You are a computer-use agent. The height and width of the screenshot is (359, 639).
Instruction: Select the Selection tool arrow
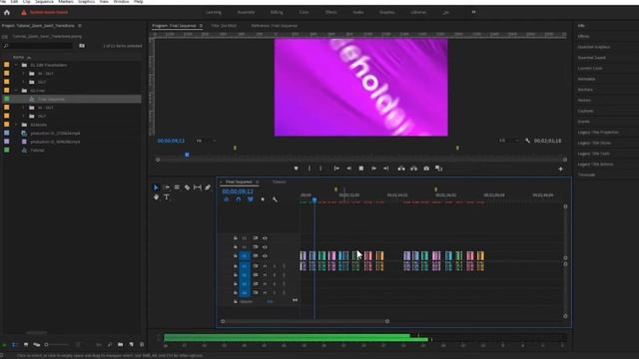[156, 187]
